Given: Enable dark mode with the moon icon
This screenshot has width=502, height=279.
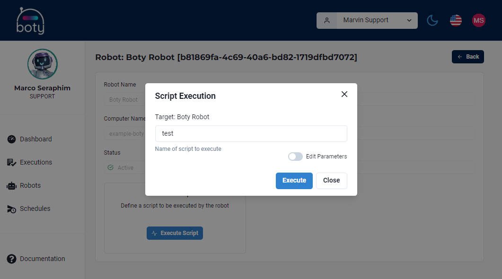Looking at the screenshot, I should pos(432,20).
